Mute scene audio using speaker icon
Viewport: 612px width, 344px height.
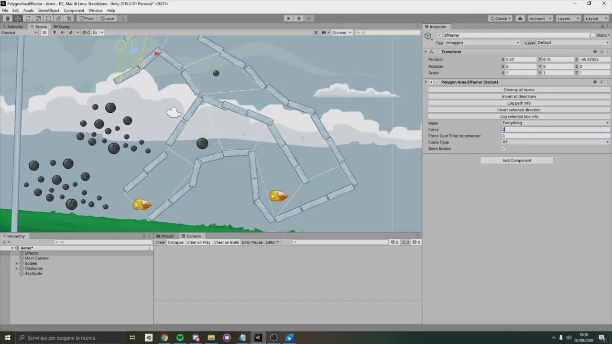point(62,32)
